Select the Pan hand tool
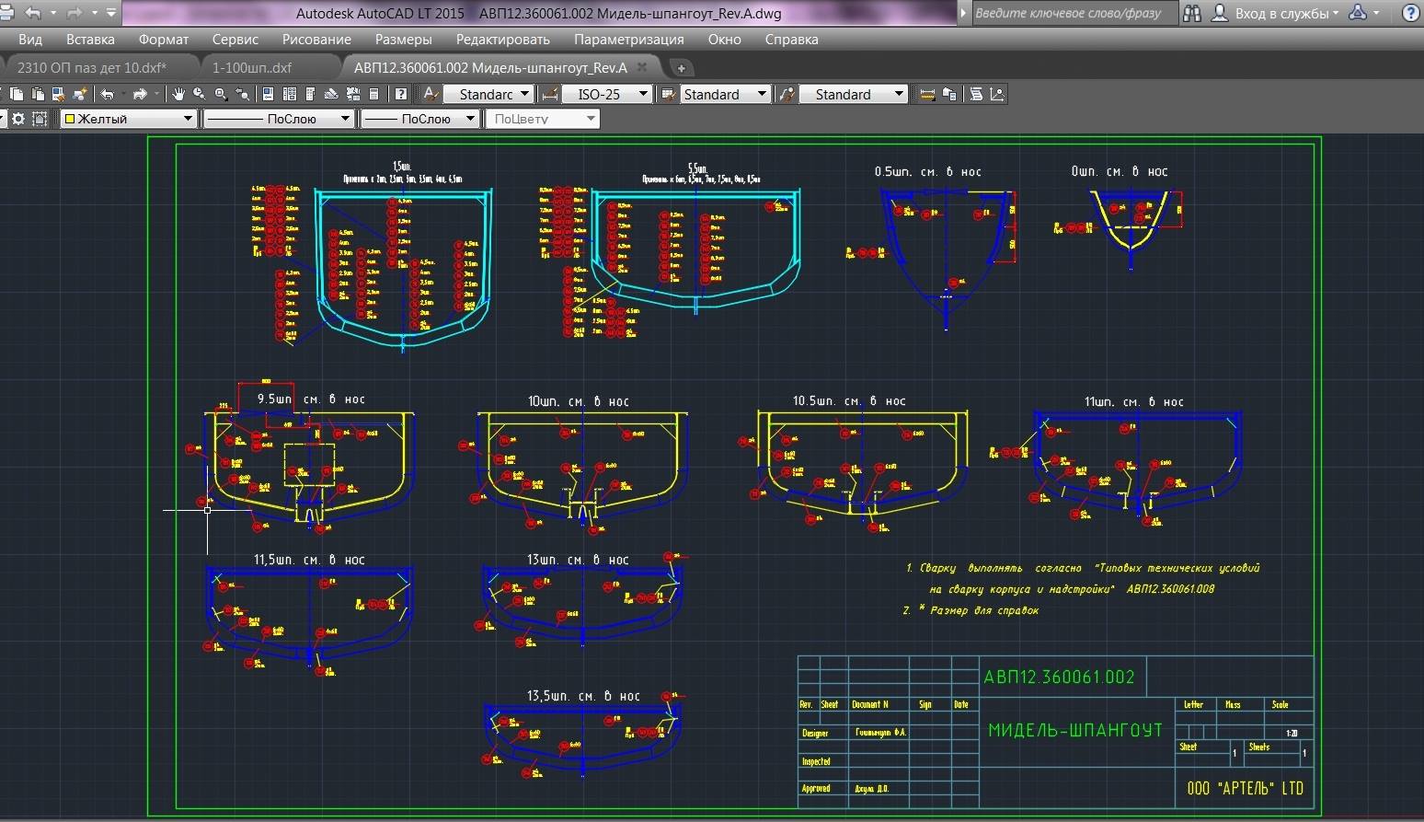Image resolution: width=1424 pixels, height=822 pixels. (x=178, y=94)
